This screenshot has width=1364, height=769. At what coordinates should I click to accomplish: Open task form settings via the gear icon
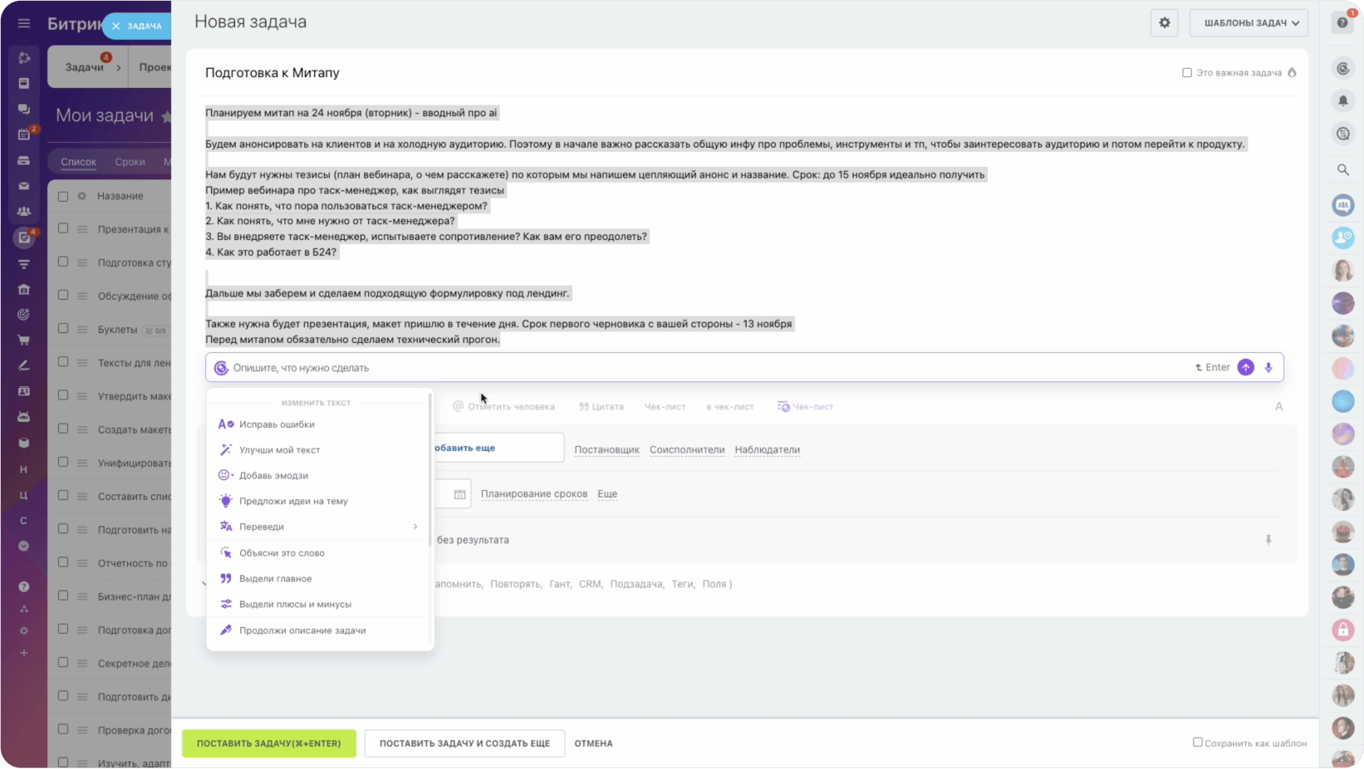(1164, 22)
